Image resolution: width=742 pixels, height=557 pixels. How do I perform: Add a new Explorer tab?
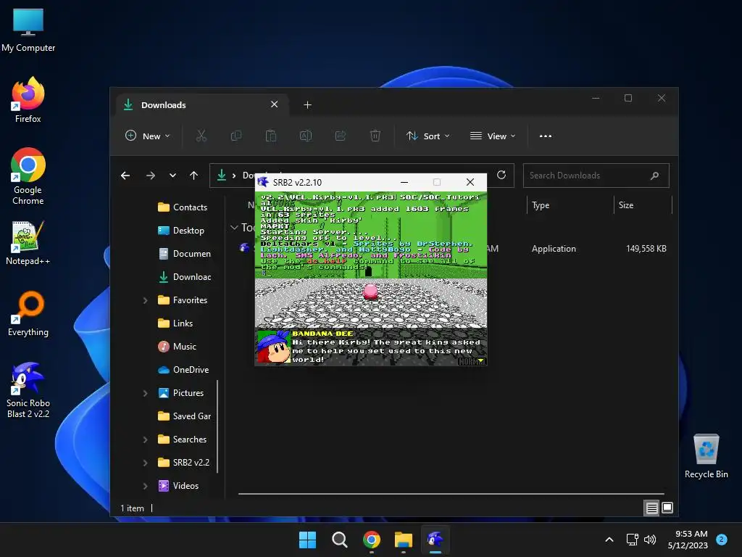307,105
